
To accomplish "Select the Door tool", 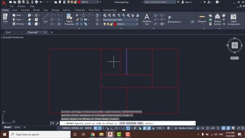I will (17, 20).
